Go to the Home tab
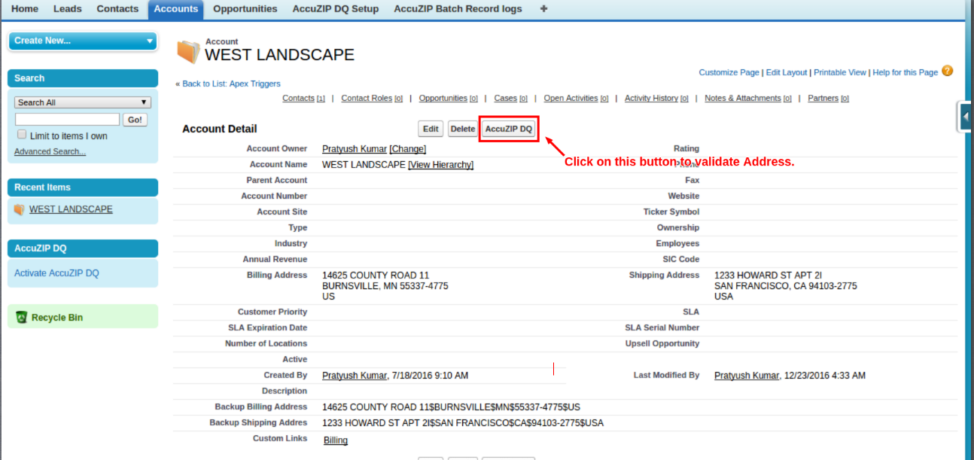974x460 pixels. tap(24, 9)
